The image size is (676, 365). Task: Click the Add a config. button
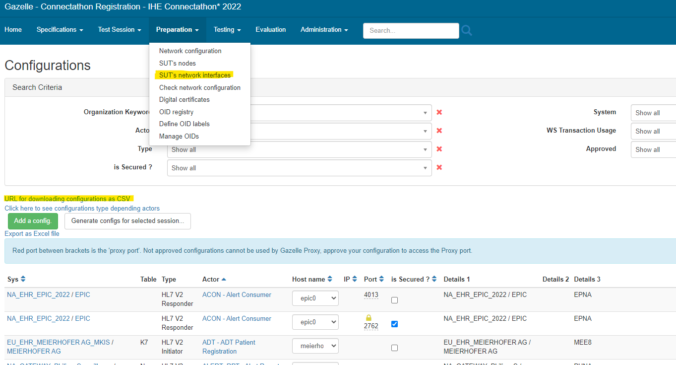point(33,221)
